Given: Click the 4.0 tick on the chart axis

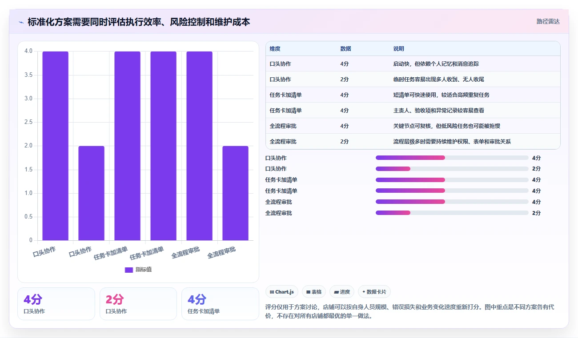Looking at the screenshot, I should tap(28, 51).
